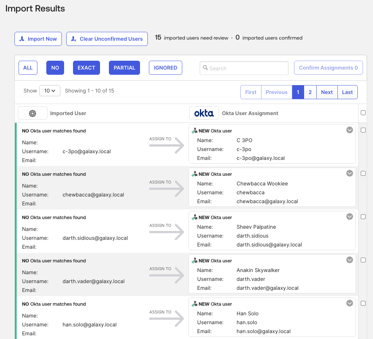The height and width of the screenshot is (339, 373).
Task: Switch to the IGNORED filter
Action: click(x=165, y=68)
